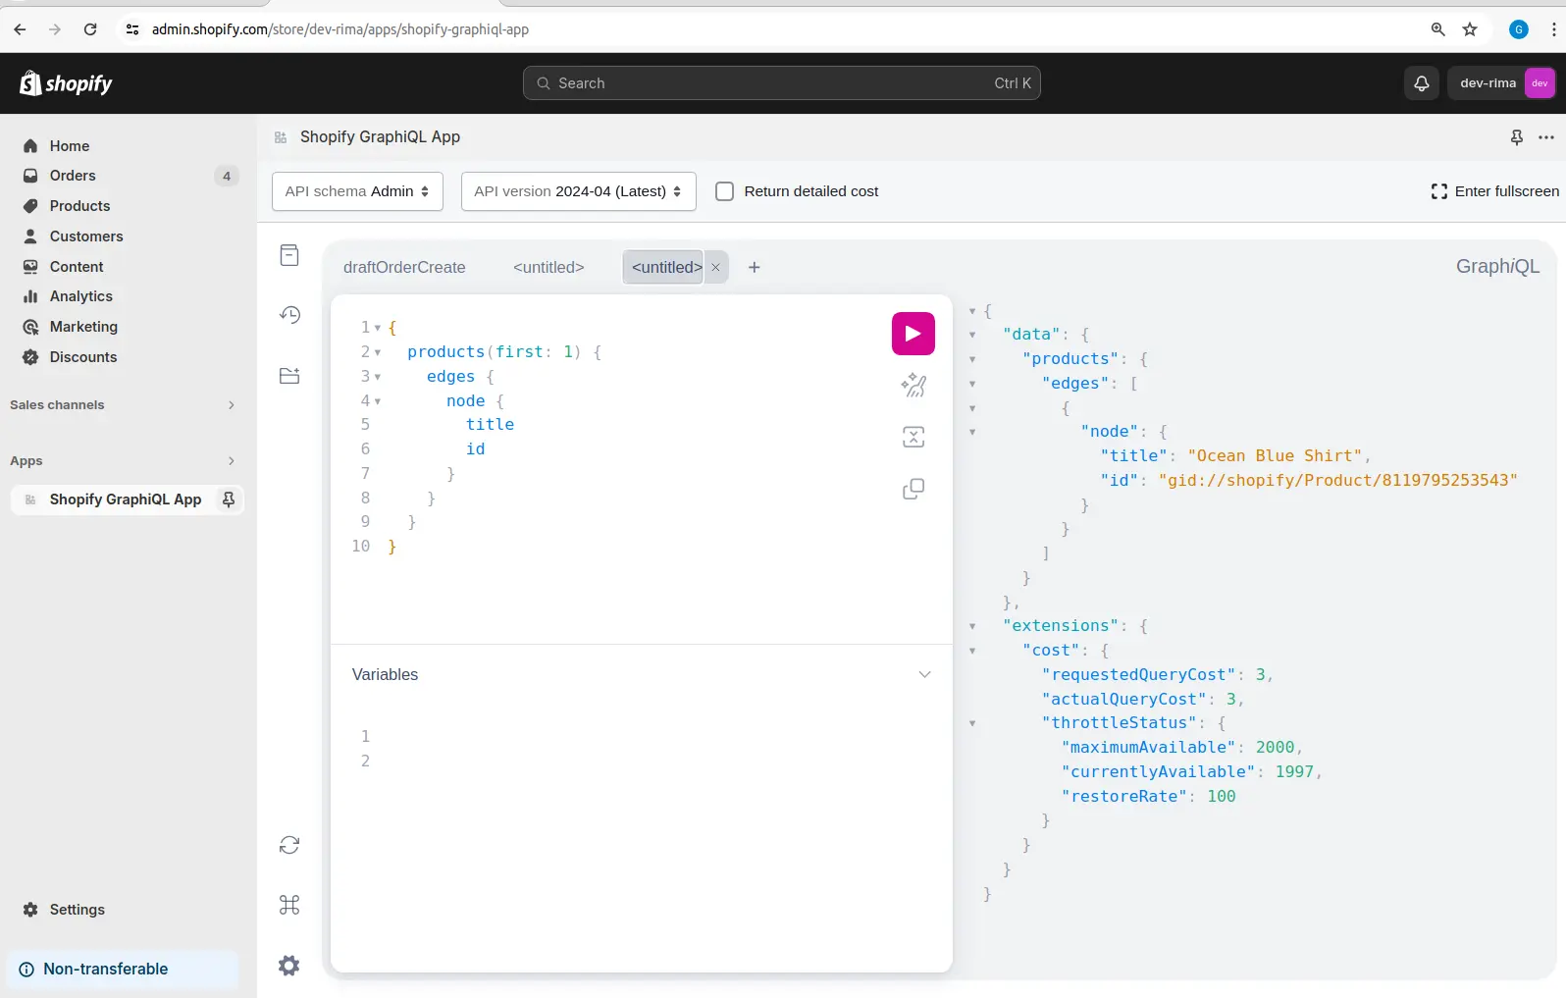
Task: Fold the query's line 2 products block
Action: pyautogui.click(x=378, y=352)
